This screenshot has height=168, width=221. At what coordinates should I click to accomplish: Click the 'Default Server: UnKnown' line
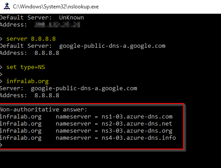[42, 18]
